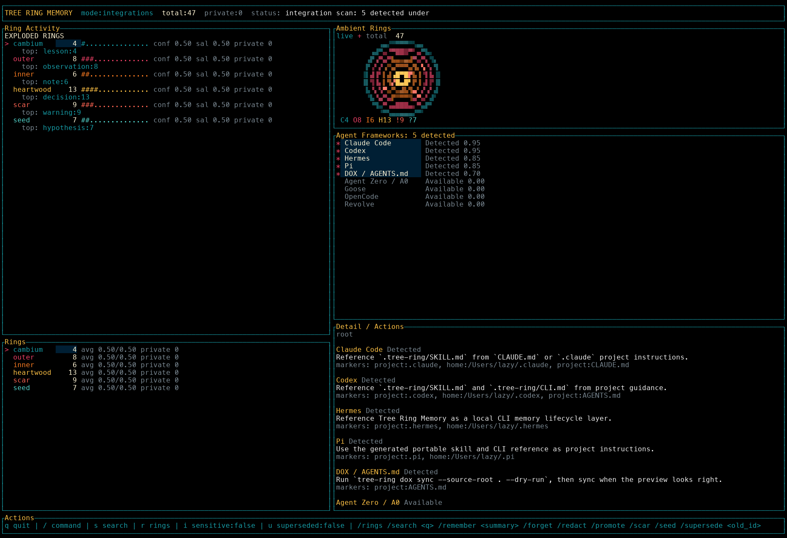Viewport: 787px width, 538px height.
Task: Click 'top: decision:13' under heartwood
Action: [56, 97]
